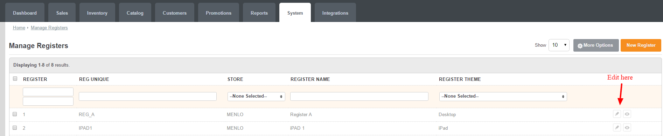Follow the Home breadcrumb link

pos(19,28)
